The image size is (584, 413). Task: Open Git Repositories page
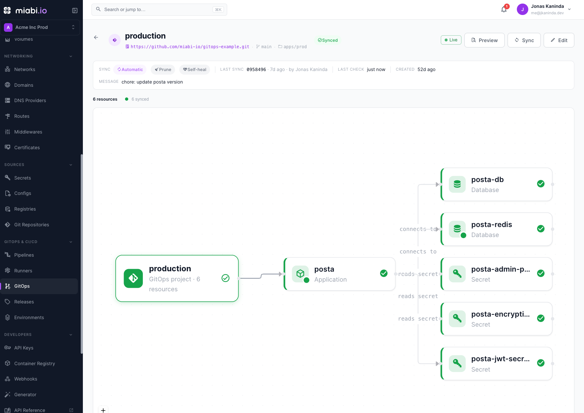tap(39, 225)
